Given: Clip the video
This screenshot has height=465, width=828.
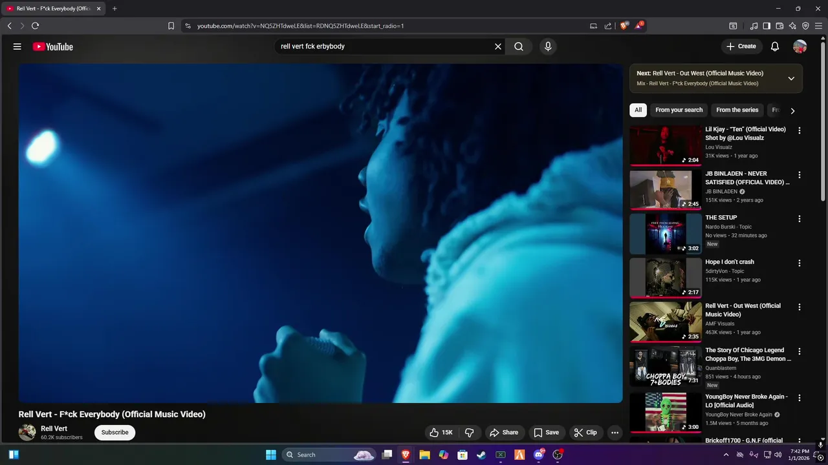Looking at the screenshot, I should point(585,433).
